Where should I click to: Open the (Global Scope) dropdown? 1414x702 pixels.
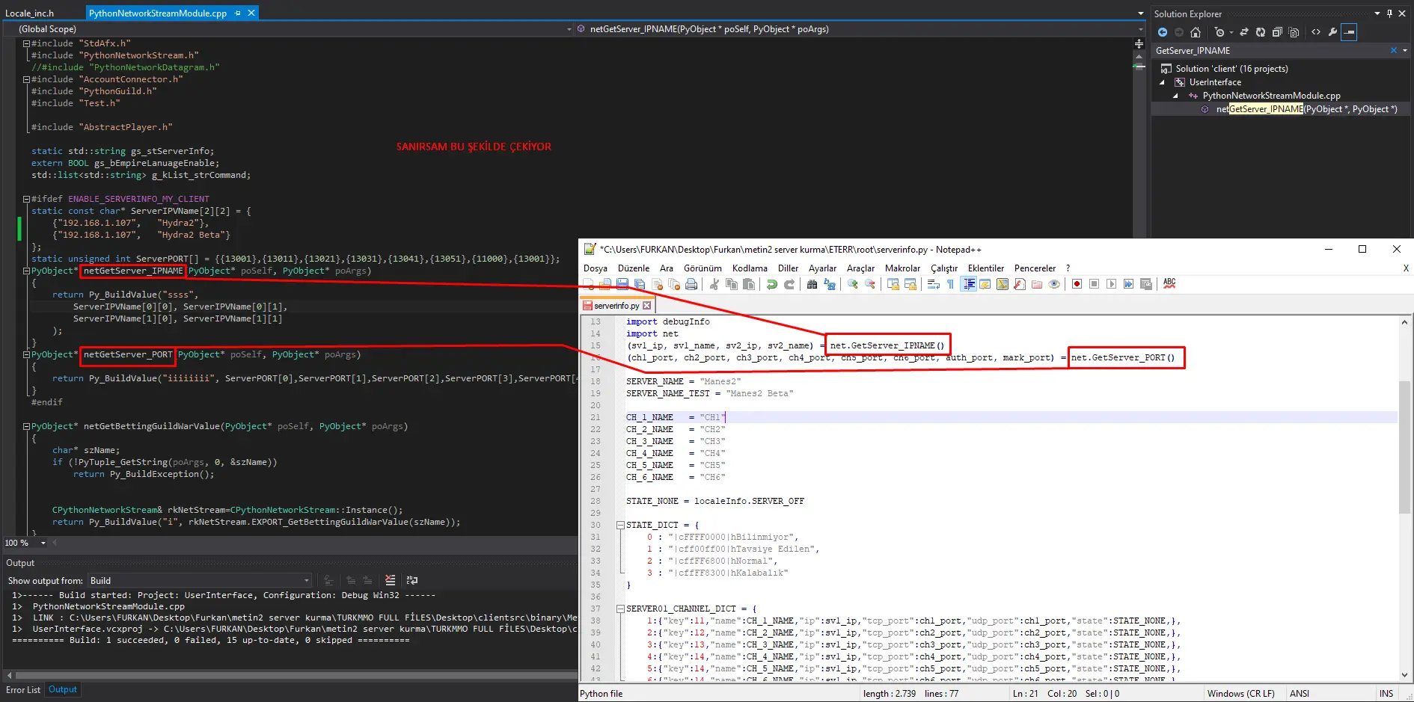568,29
